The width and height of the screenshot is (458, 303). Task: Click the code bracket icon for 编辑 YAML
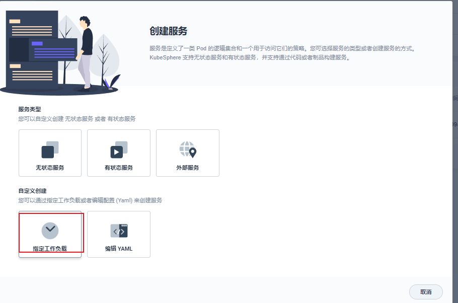pos(119,231)
